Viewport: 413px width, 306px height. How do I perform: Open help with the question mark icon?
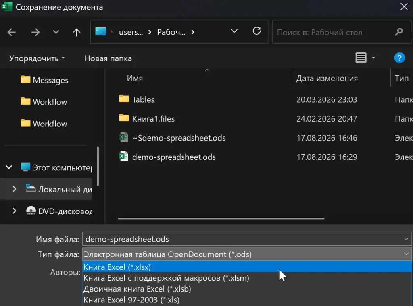click(x=399, y=58)
